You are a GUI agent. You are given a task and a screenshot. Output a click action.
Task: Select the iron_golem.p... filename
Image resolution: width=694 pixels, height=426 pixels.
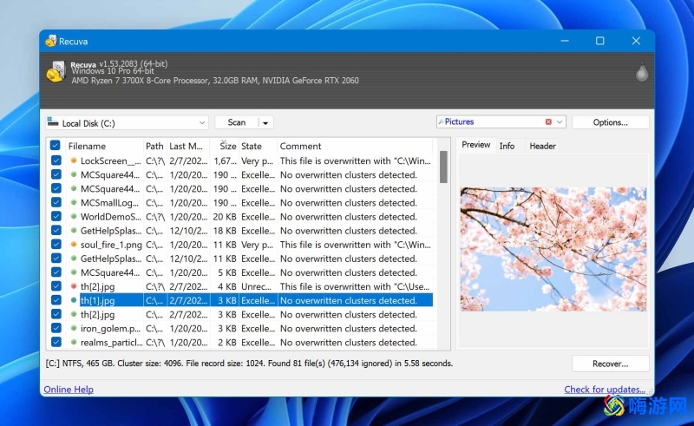tap(110, 329)
